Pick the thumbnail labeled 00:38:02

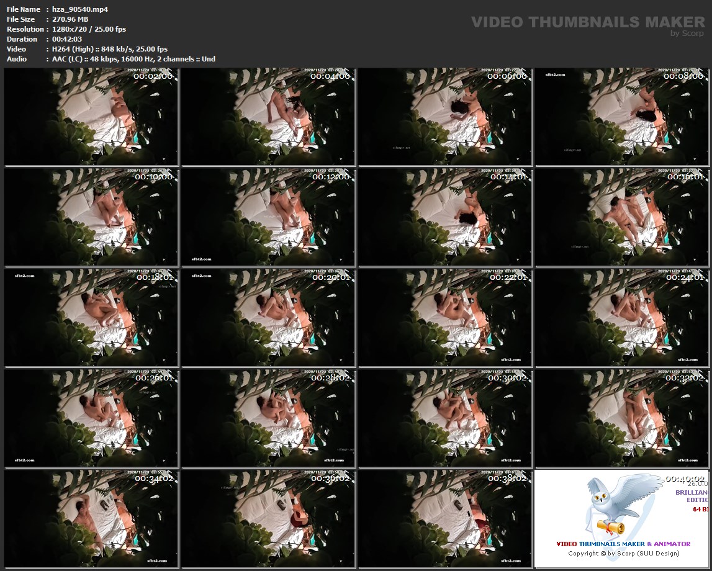click(446, 519)
